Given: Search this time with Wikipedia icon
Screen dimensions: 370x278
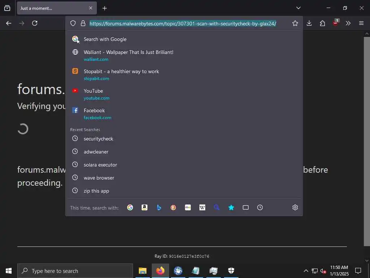Looking at the screenshot, I should click(202, 207).
